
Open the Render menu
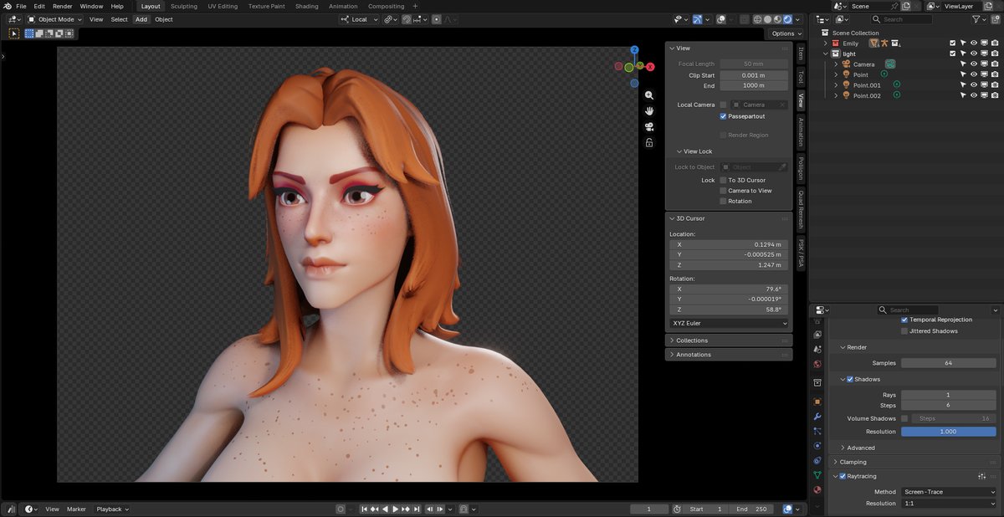click(x=63, y=6)
